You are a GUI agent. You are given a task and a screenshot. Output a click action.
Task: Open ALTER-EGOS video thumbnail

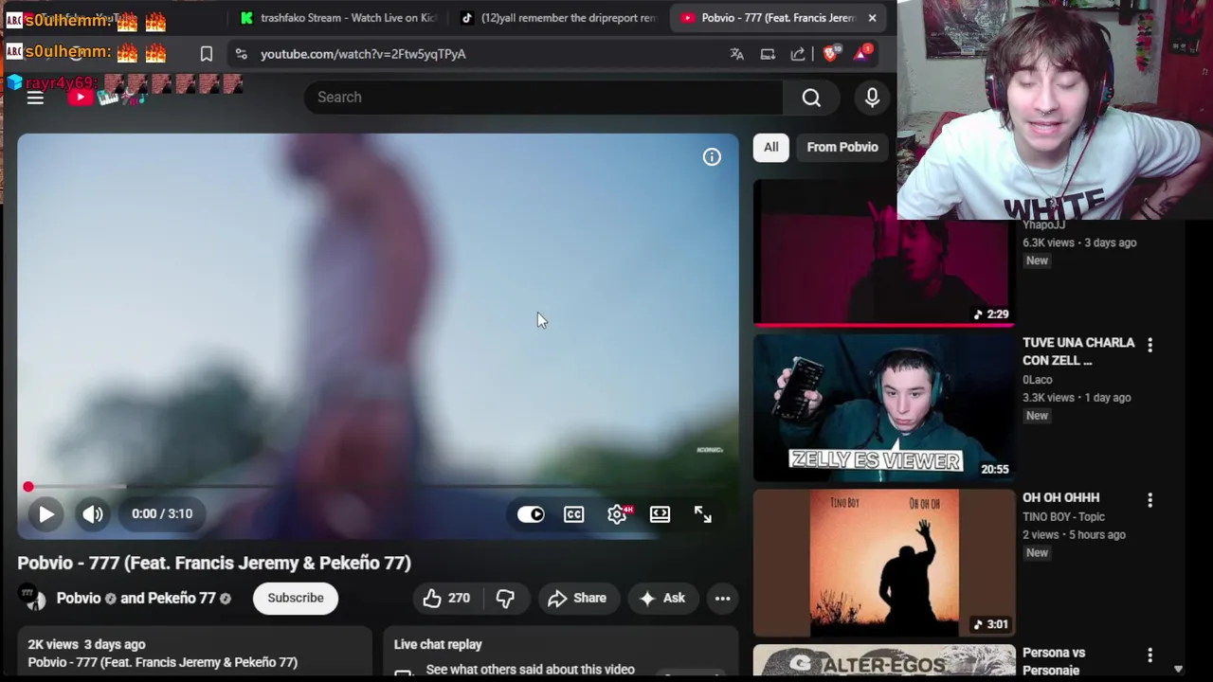[883, 661]
